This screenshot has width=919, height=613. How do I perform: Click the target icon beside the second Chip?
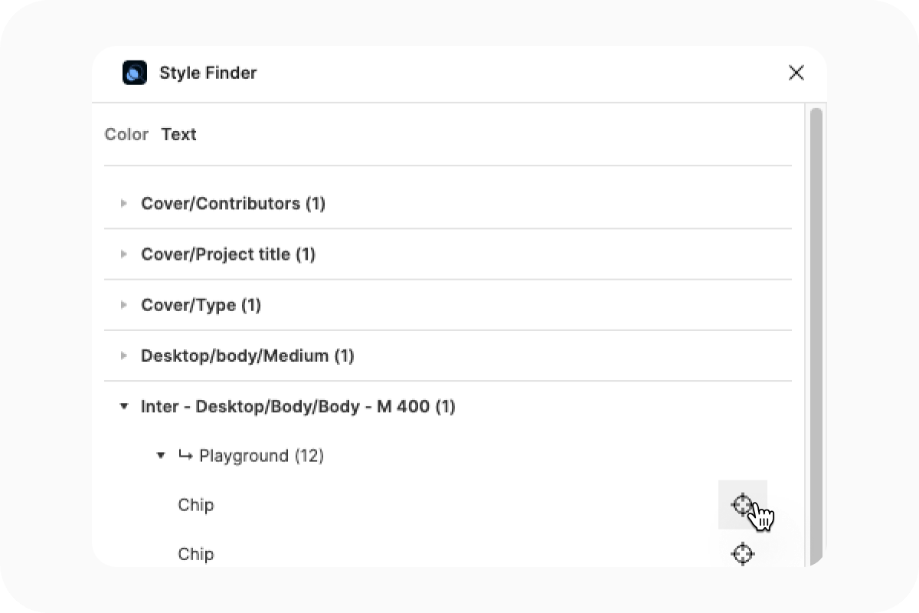tap(742, 554)
